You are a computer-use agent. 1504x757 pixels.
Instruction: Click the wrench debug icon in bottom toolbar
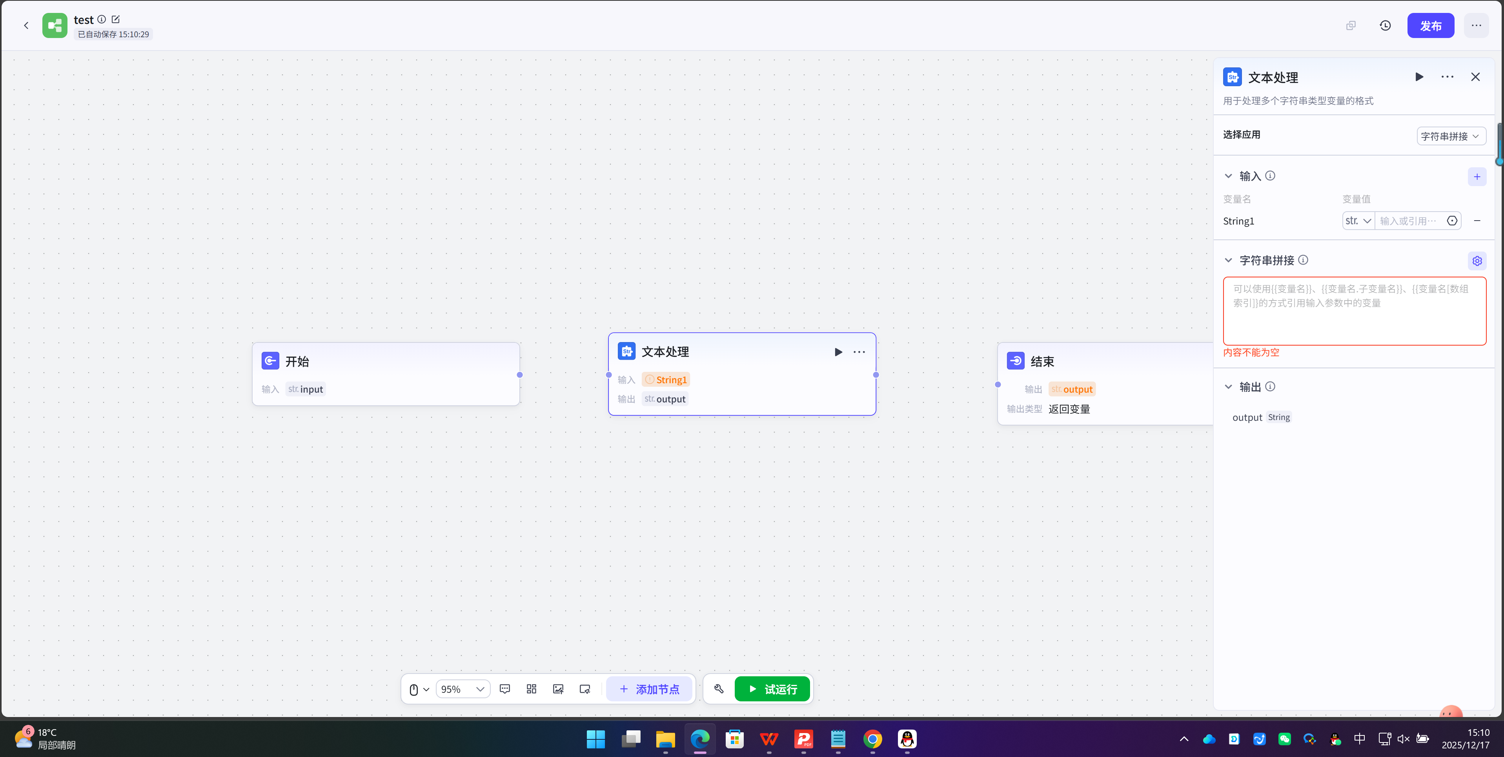click(x=719, y=689)
